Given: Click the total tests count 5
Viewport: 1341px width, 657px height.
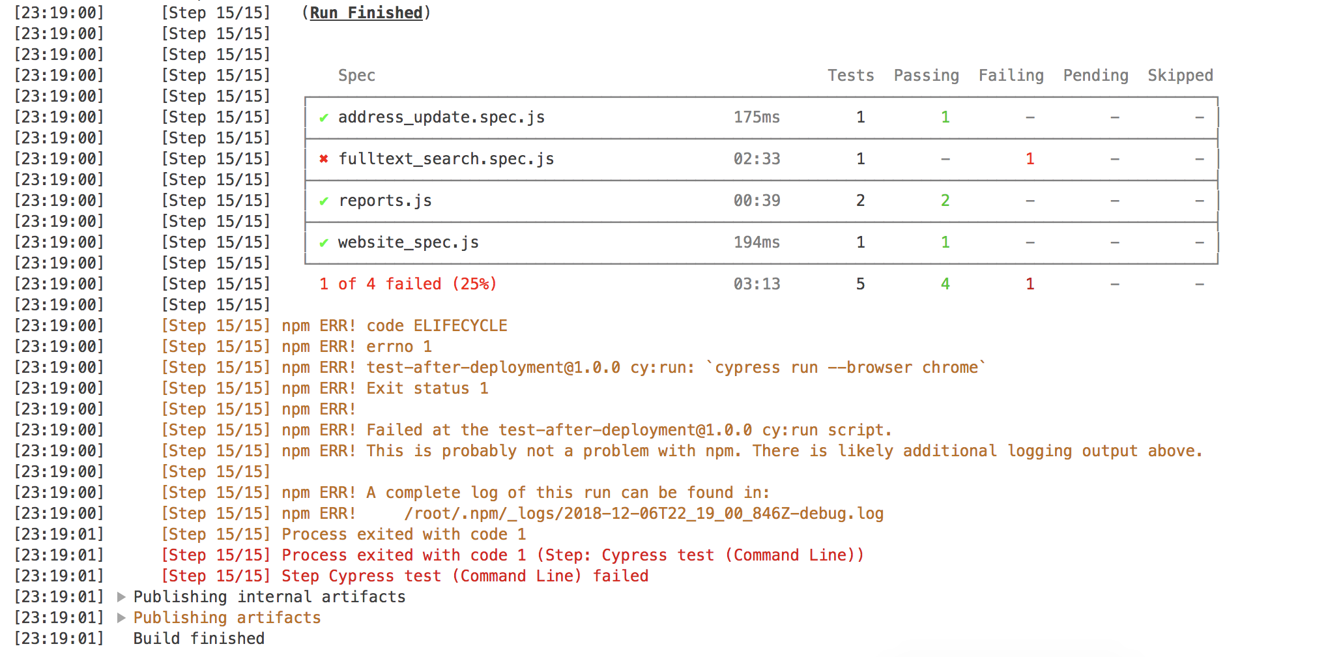Looking at the screenshot, I should (861, 284).
